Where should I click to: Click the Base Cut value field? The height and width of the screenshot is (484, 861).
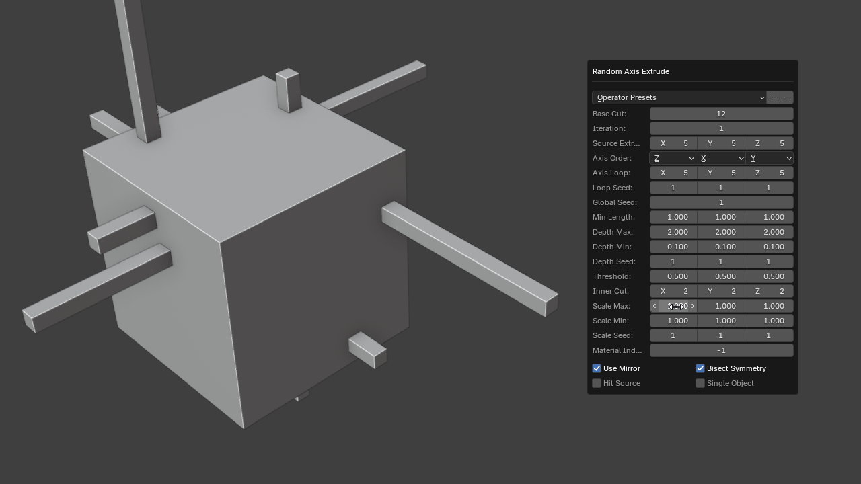pos(721,114)
